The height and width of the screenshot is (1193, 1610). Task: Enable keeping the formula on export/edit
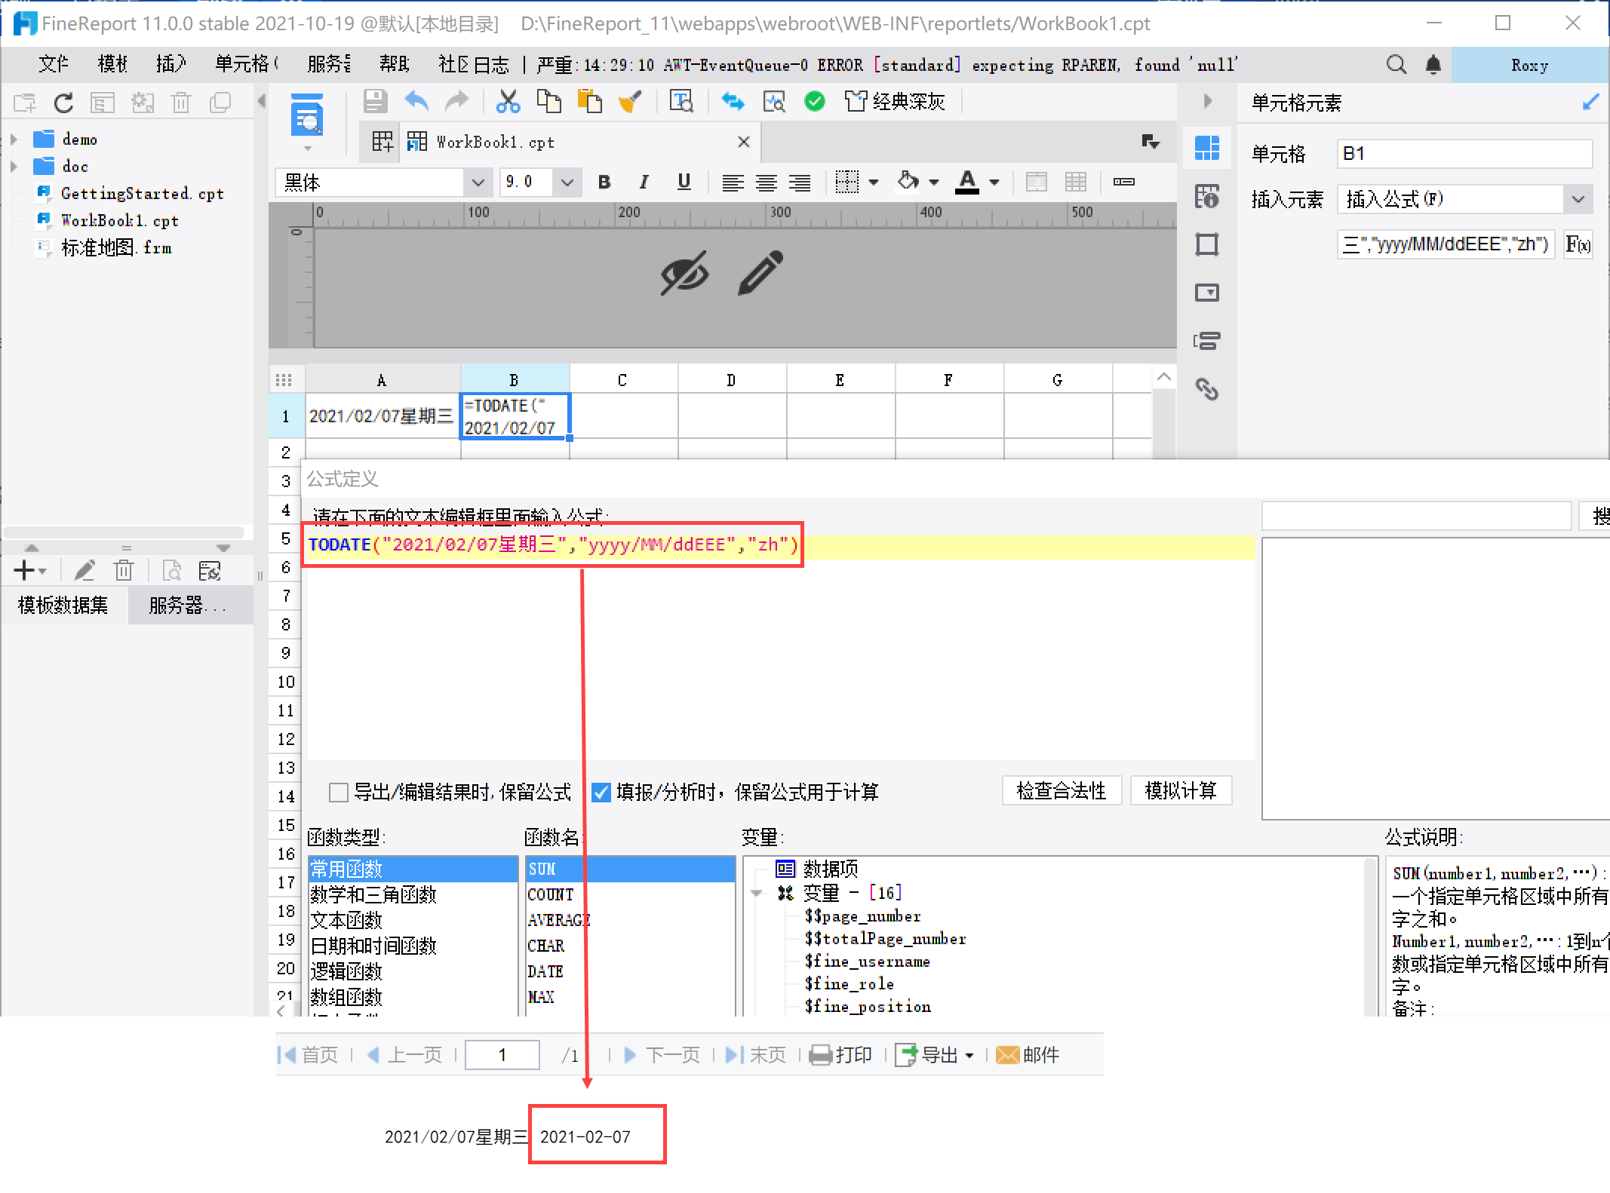(x=339, y=792)
